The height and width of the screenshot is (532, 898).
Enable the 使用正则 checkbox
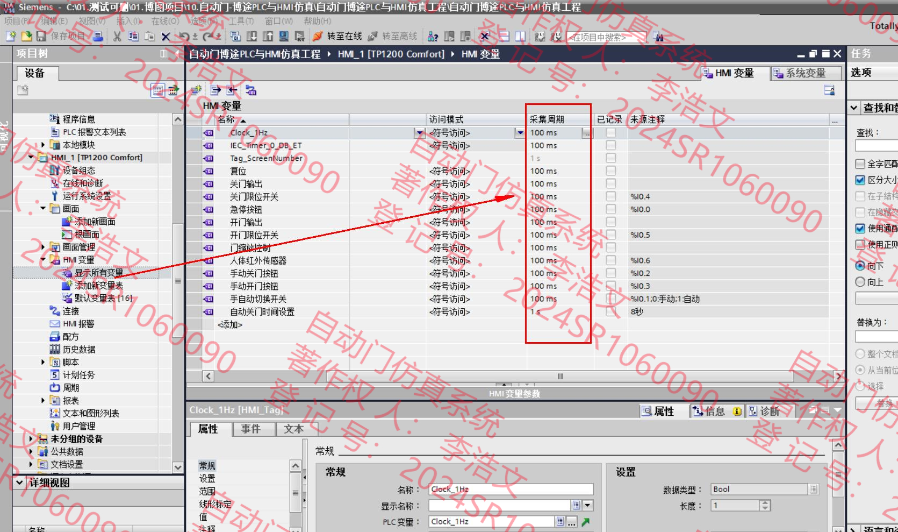pyautogui.click(x=860, y=244)
